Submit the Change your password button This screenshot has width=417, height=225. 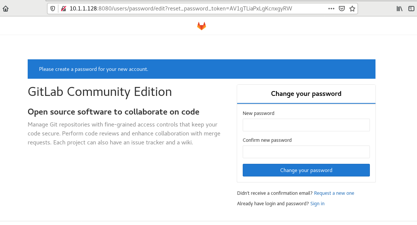click(306, 170)
